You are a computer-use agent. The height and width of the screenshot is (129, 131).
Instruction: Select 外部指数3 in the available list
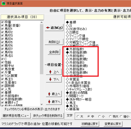click(x=75, y=63)
